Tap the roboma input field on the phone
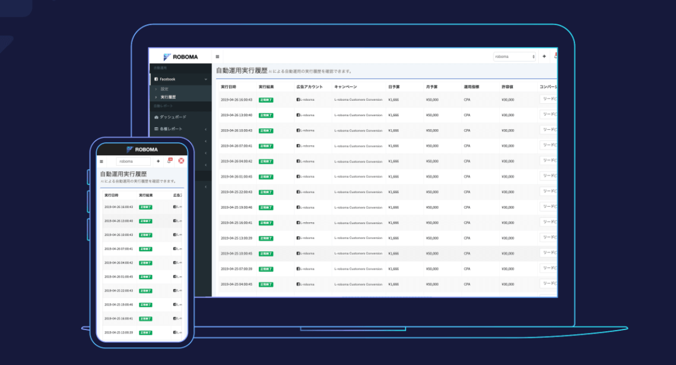The width and height of the screenshot is (676, 365). (133, 161)
